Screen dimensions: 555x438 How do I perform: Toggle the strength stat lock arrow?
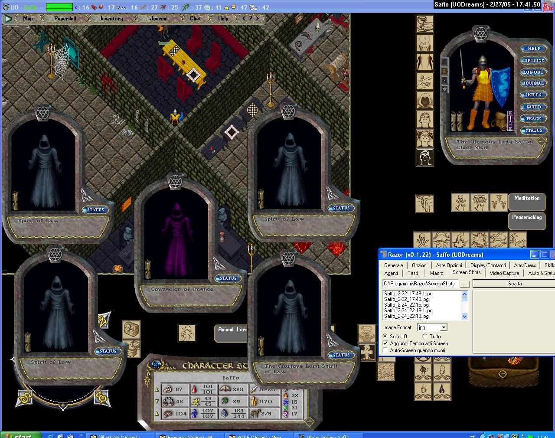(157, 390)
